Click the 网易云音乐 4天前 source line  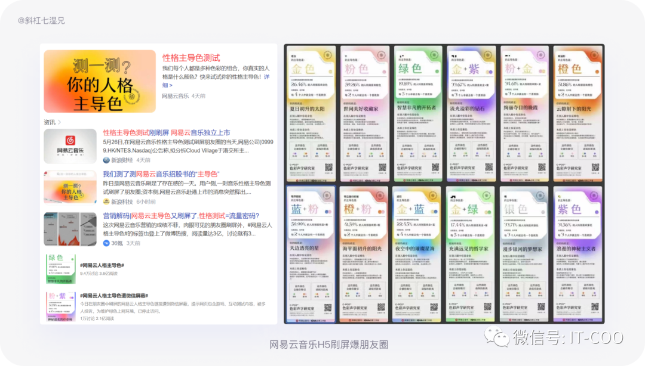(x=183, y=96)
